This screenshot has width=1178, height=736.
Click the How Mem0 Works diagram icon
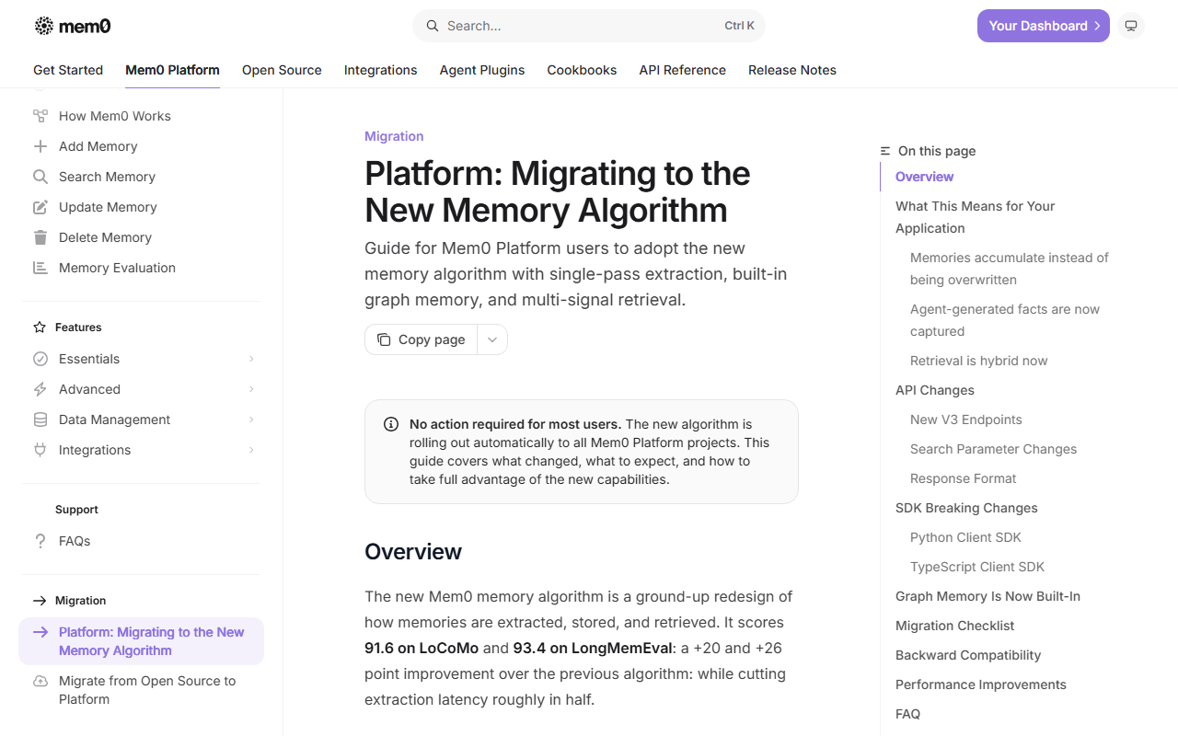coord(40,116)
